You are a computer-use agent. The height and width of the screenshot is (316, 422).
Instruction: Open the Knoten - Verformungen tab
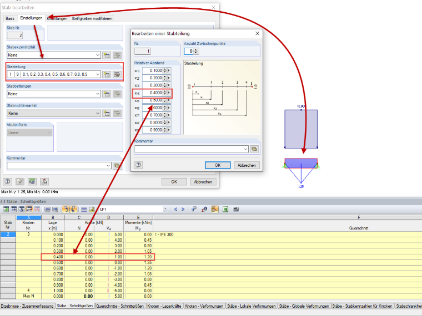[x=204, y=306]
